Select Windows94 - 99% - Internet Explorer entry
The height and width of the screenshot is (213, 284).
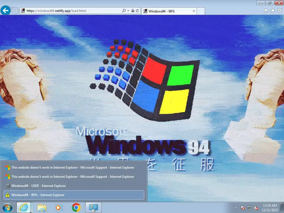74,195
